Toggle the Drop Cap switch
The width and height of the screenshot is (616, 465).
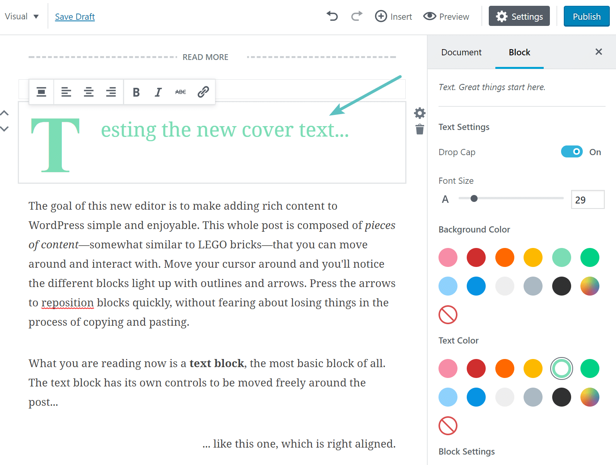point(572,152)
